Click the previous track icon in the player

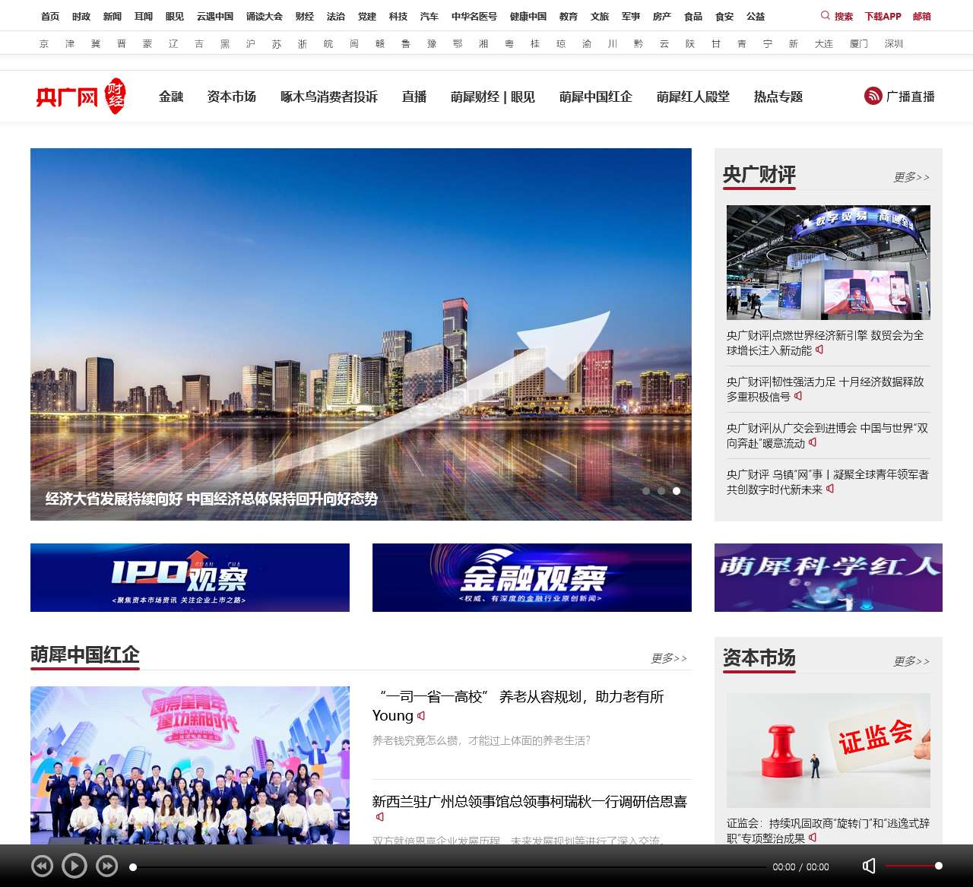pyautogui.click(x=43, y=866)
